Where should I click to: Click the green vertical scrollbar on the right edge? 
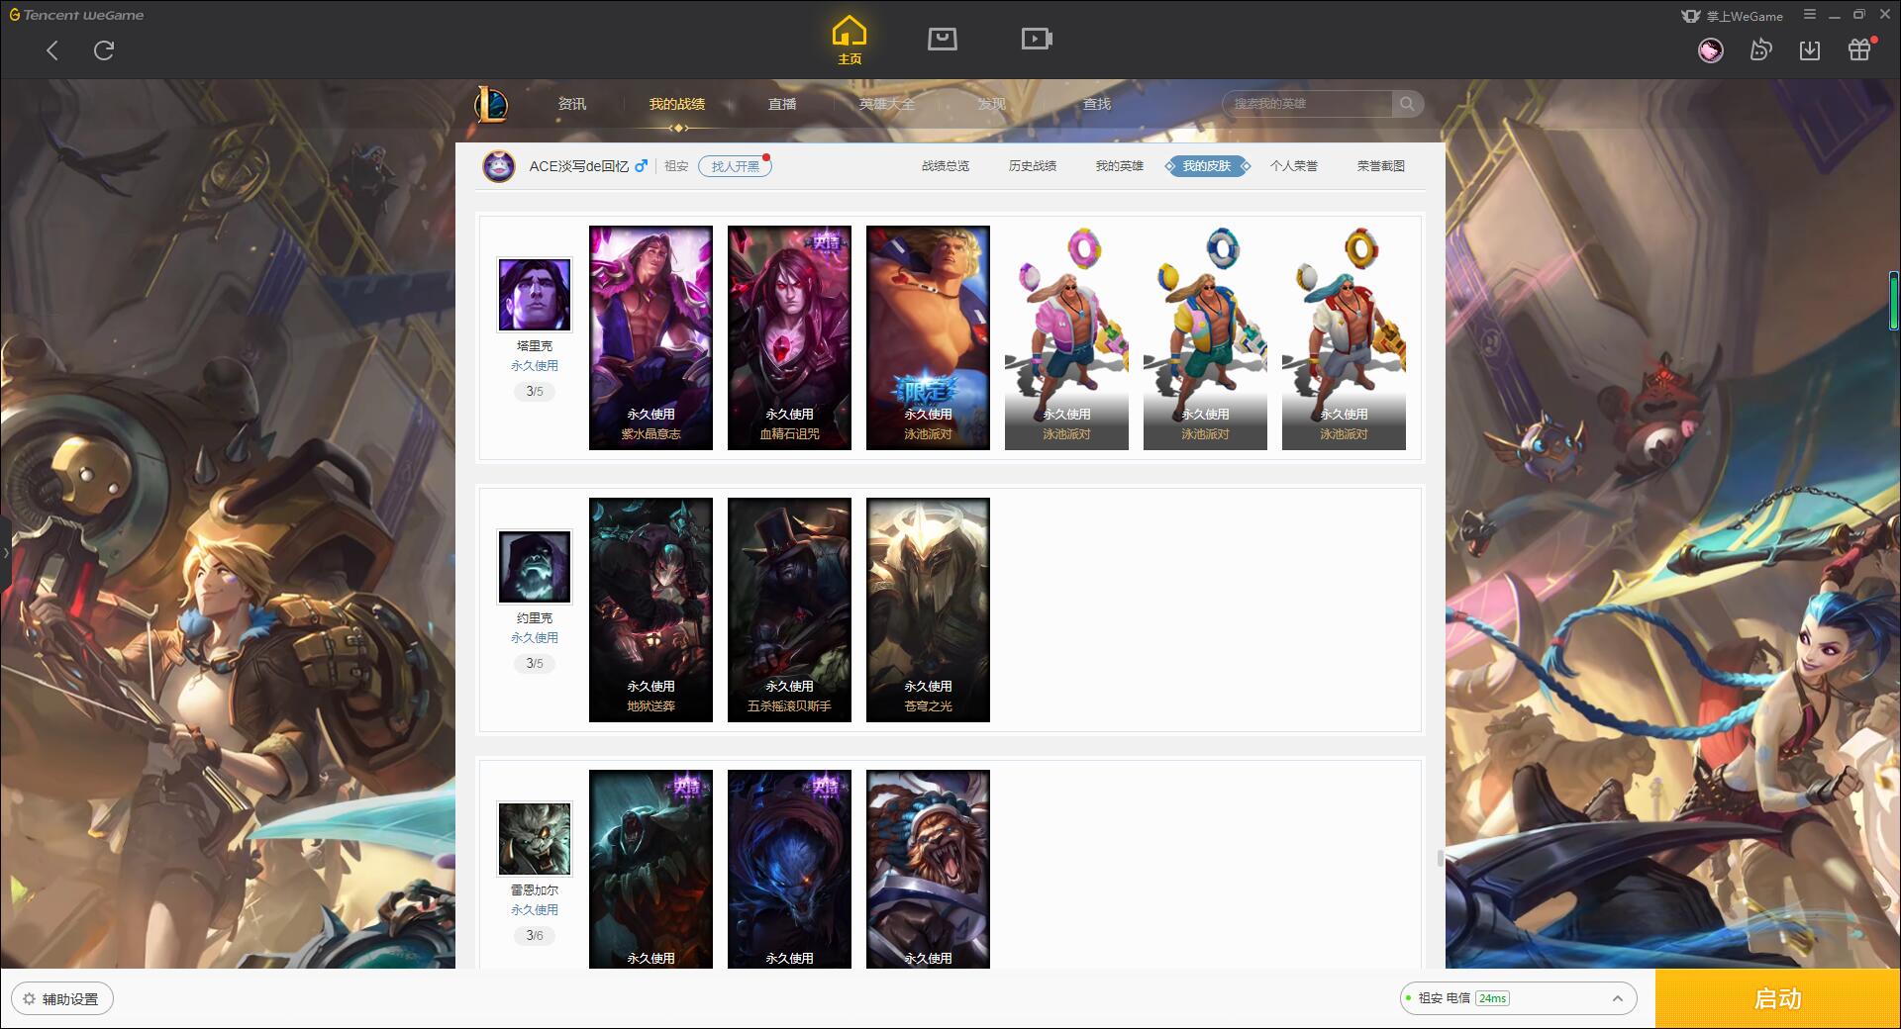pos(1893,301)
